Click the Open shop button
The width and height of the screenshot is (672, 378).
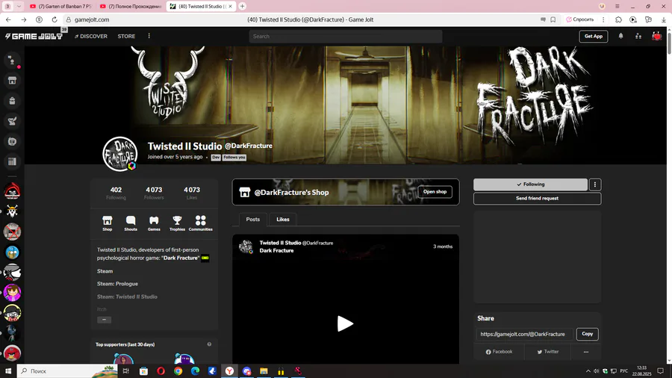pos(435,191)
